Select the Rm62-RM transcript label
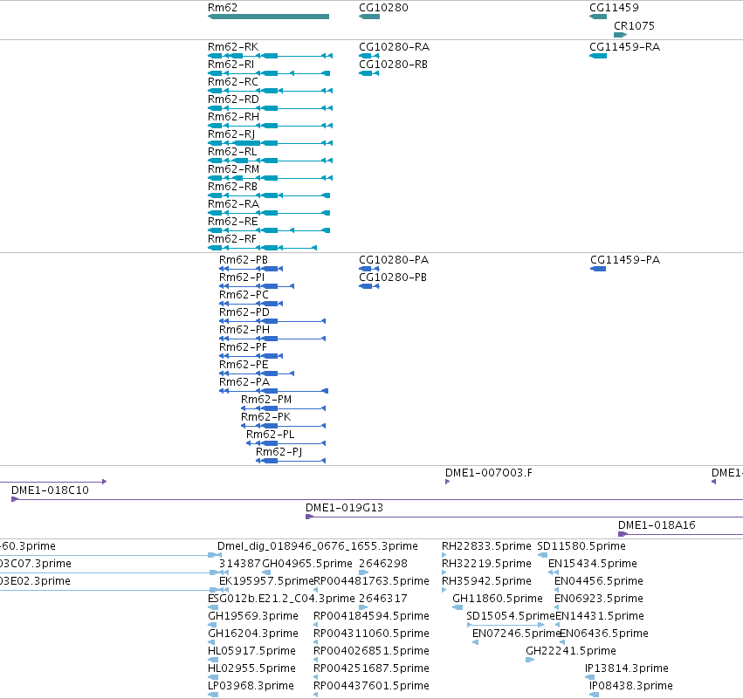Viewport: 743px width, 699px height. (x=233, y=169)
